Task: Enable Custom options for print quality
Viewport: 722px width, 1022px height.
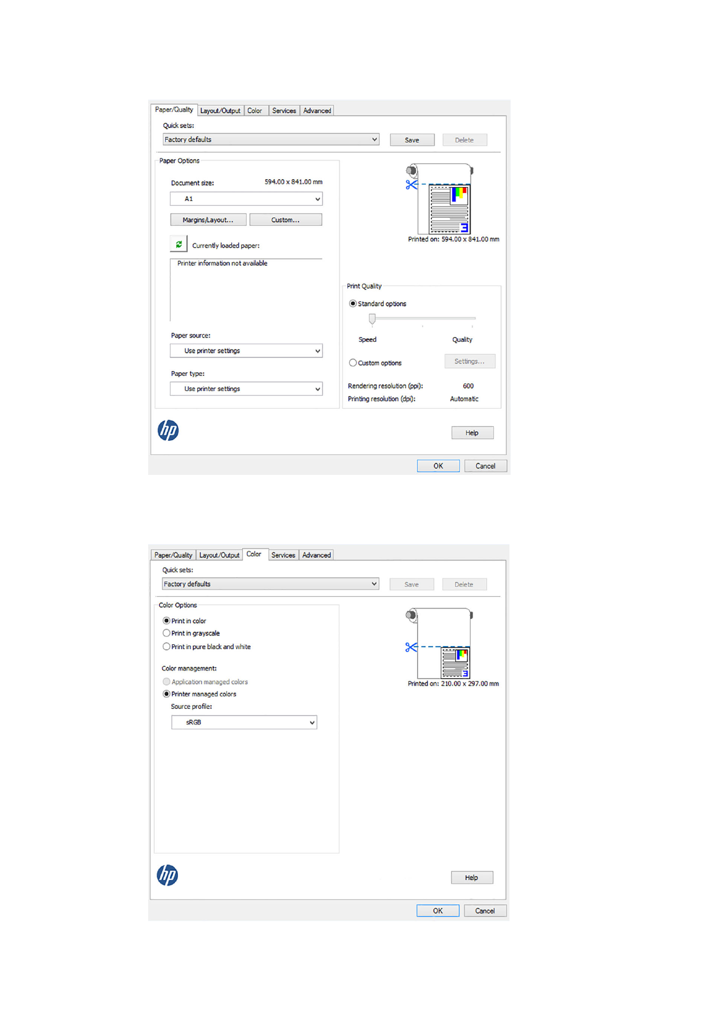Action: [353, 363]
